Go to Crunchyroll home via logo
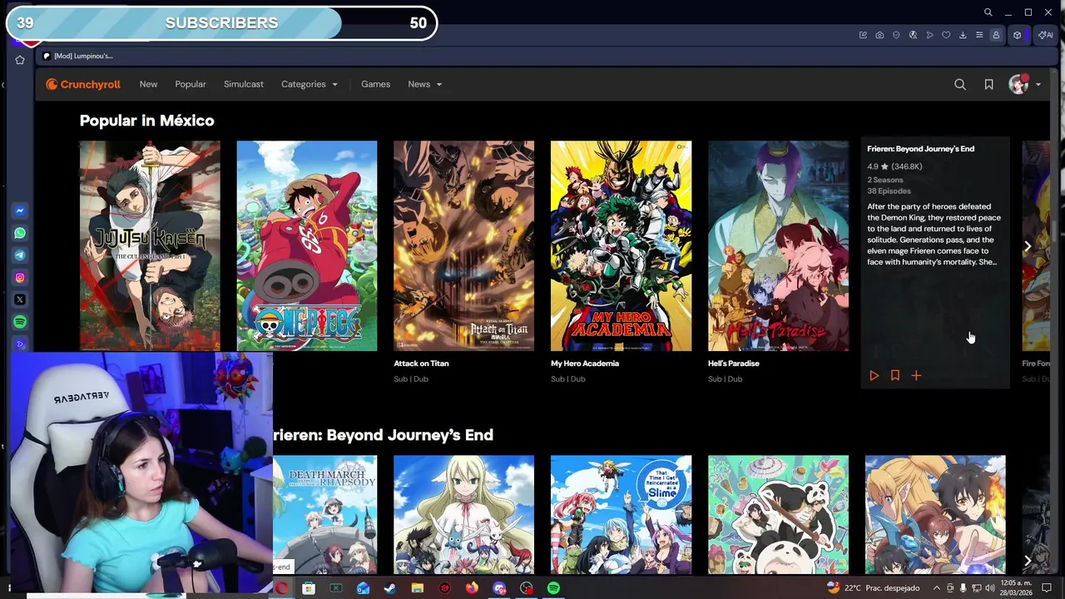Image resolution: width=1065 pixels, height=599 pixels. pos(83,84)
